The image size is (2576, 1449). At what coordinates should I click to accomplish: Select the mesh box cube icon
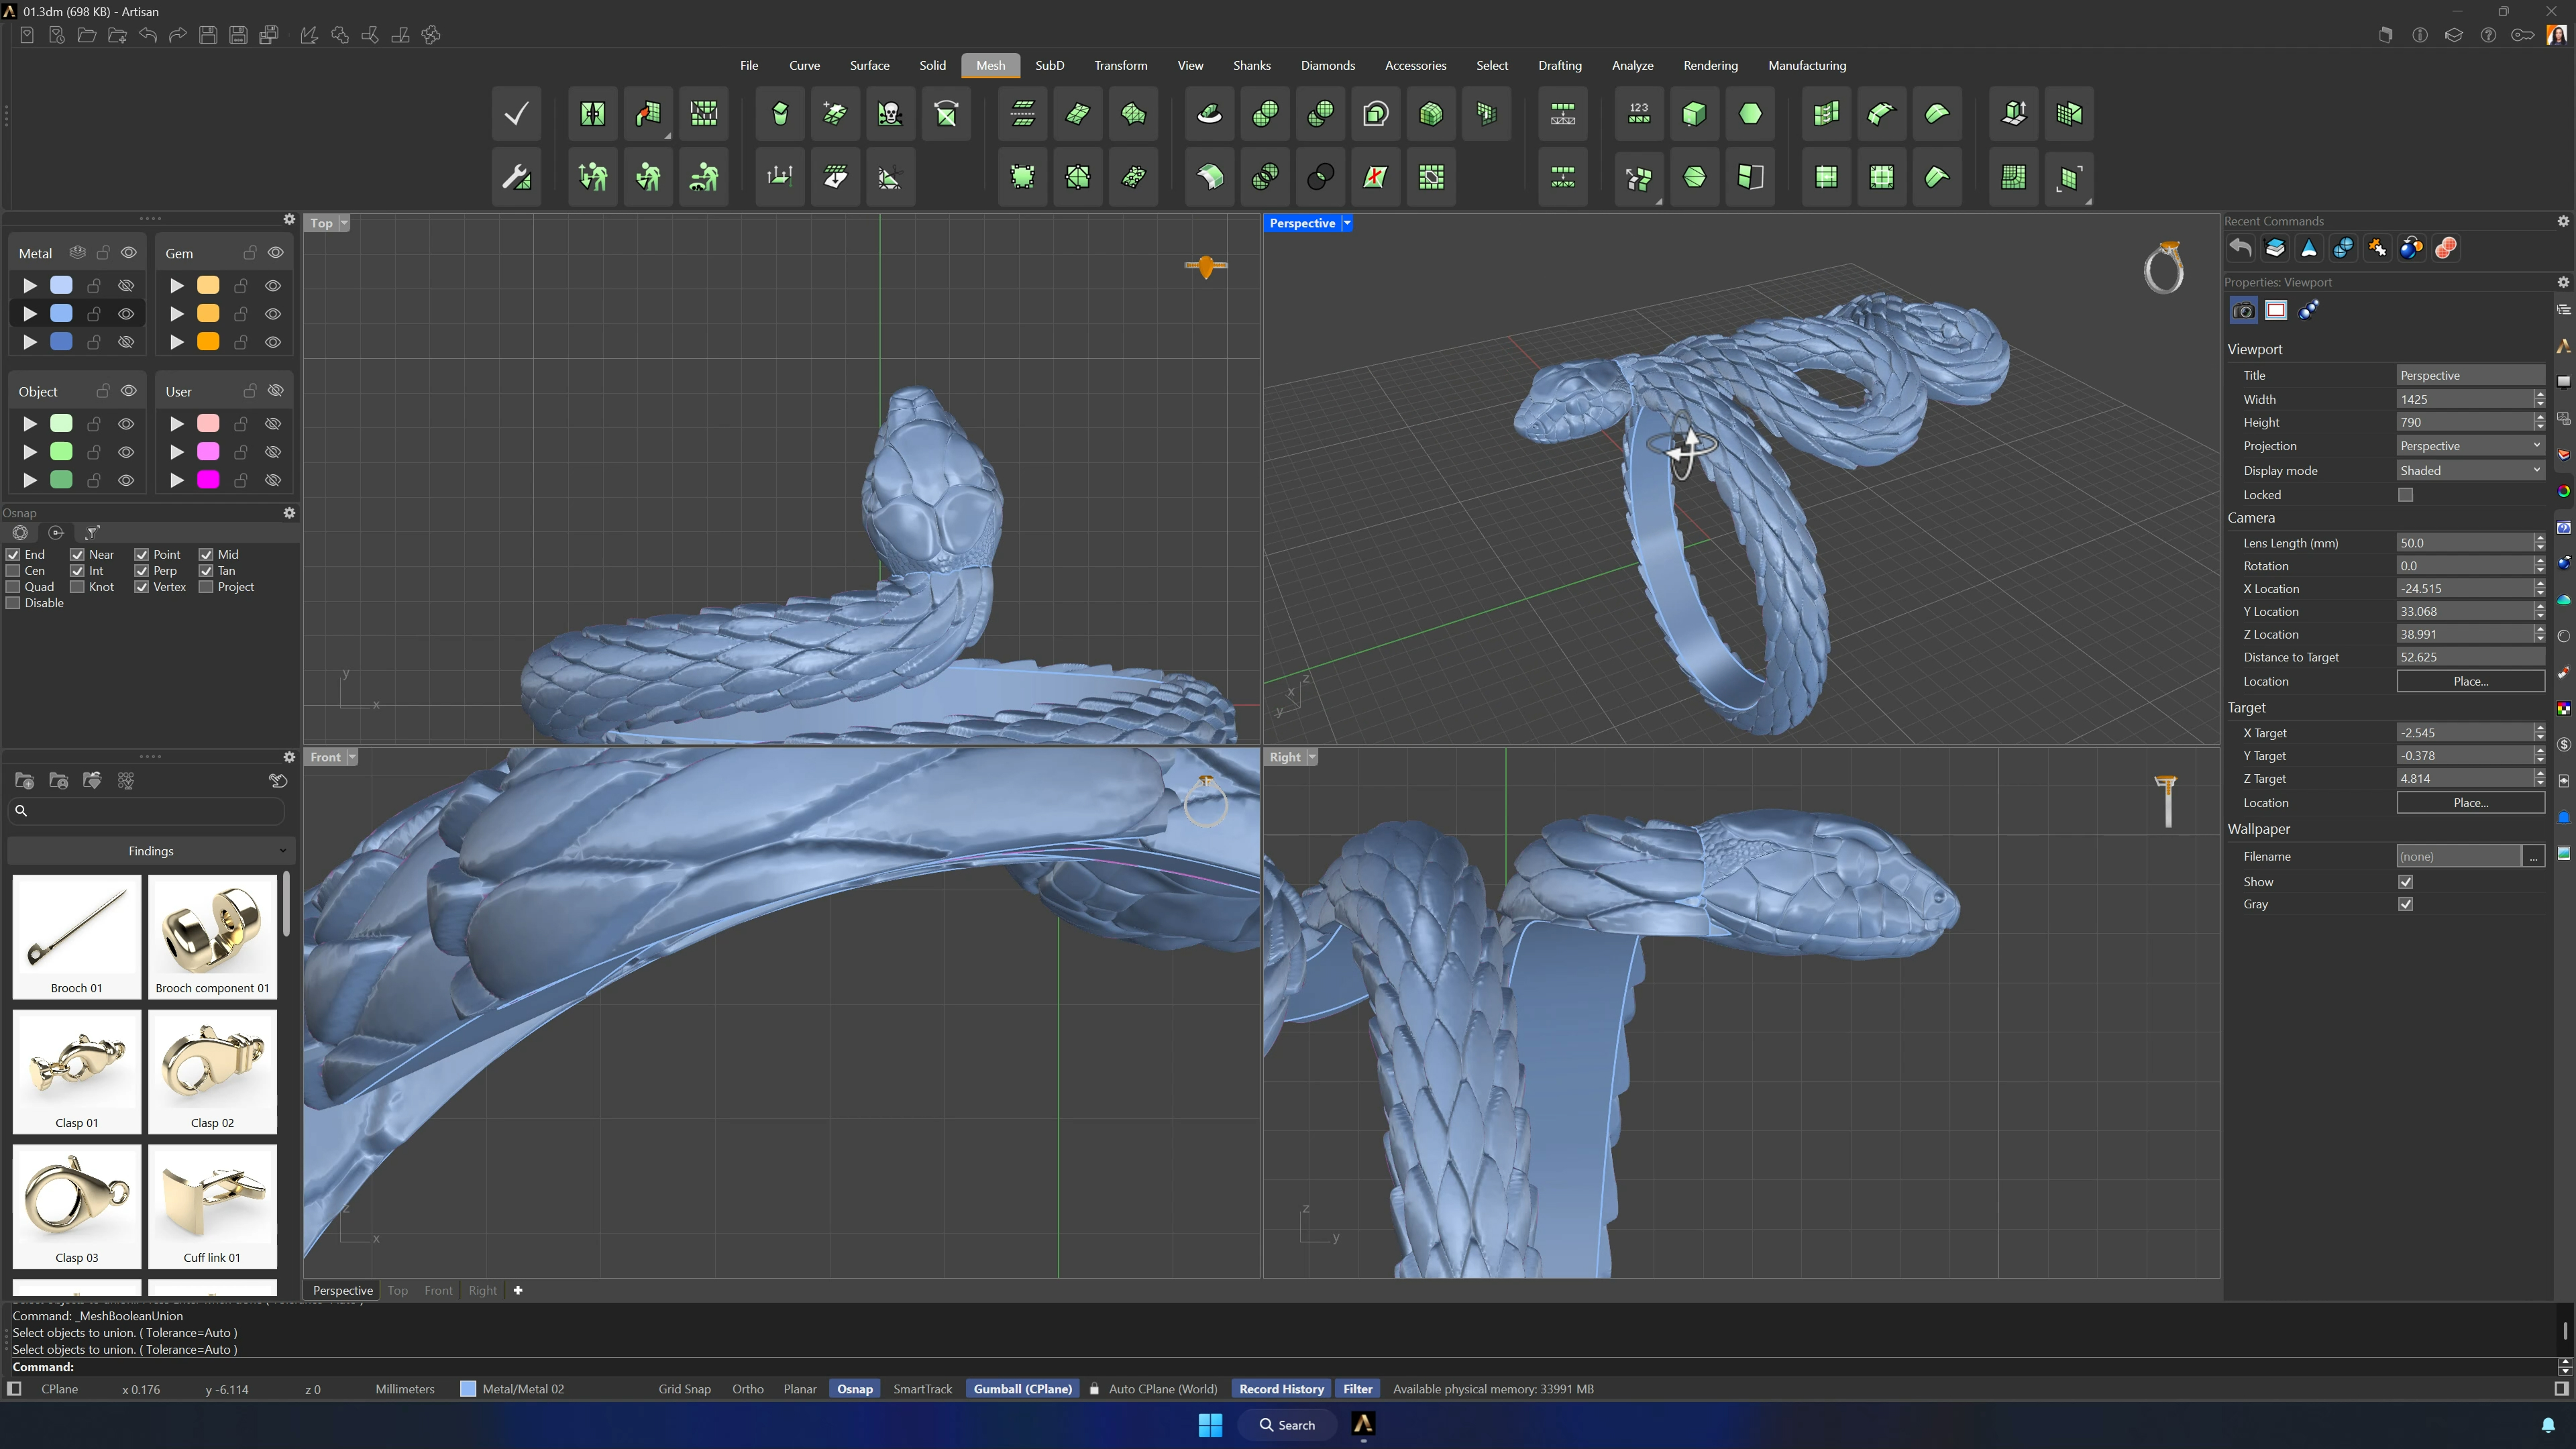1694,114
